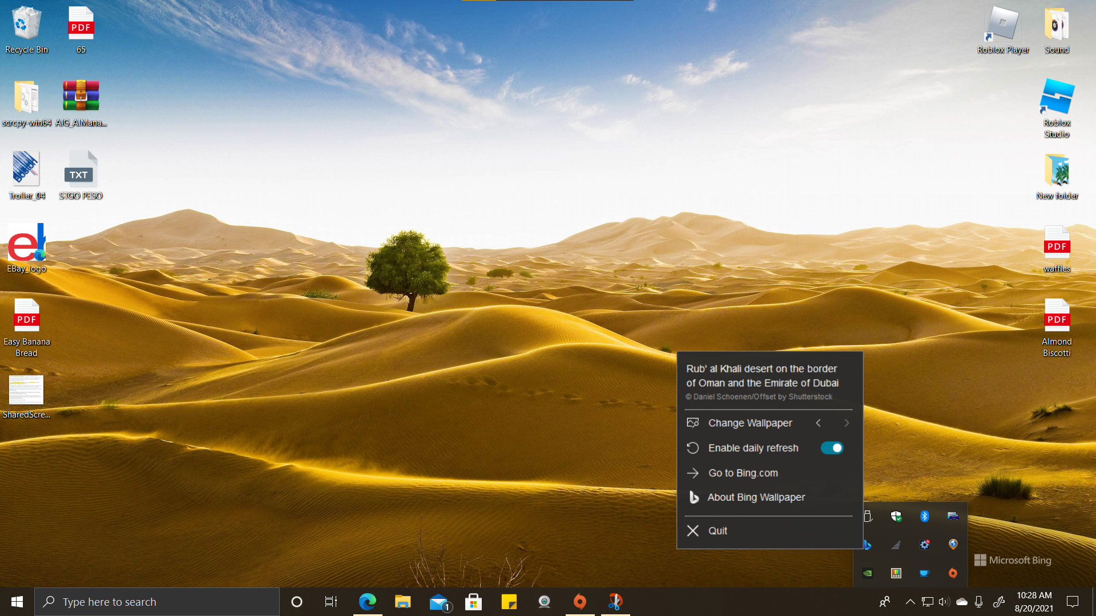Open OneDrive cloud tray icon
This screenshot has width=1096, height=616.
coord(962,602)
